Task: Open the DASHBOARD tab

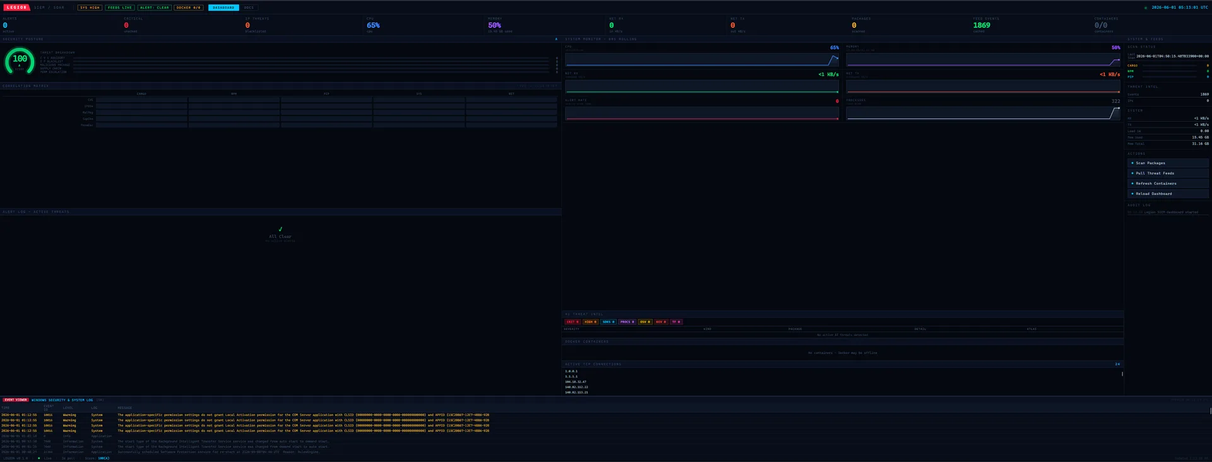Action: pos(223,8)
